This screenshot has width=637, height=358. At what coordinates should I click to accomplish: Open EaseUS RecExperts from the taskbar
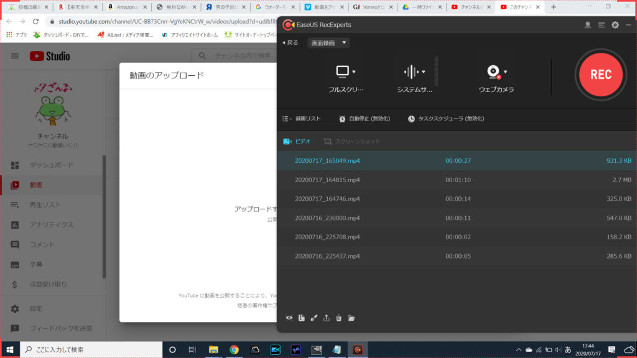[358, 349]
